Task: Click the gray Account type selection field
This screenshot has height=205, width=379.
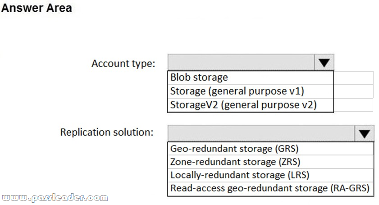Action: 241,63
